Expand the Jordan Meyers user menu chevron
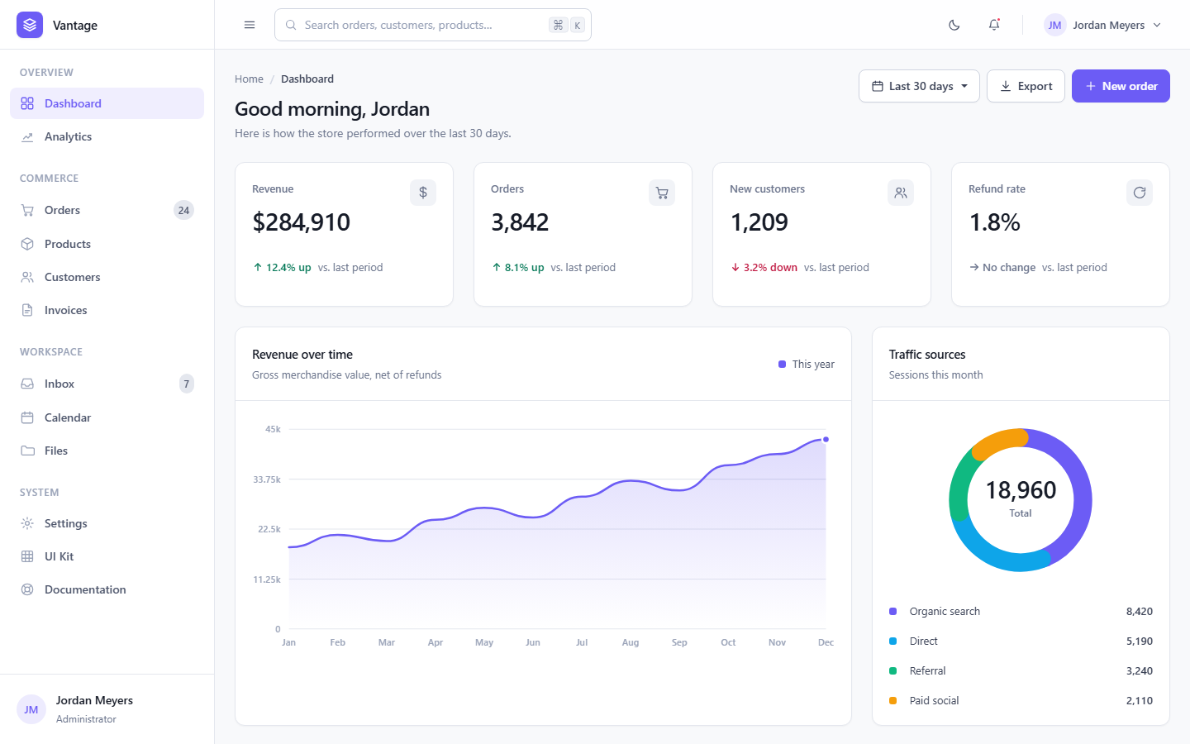This screenshot has height=744, width=1190. 1157,25
